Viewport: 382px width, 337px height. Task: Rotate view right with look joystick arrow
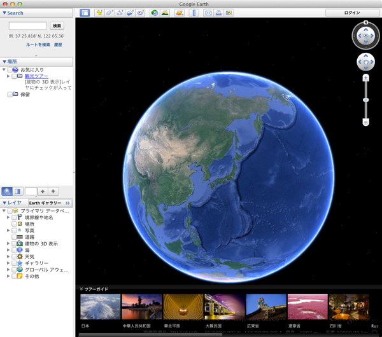[372, 36]
